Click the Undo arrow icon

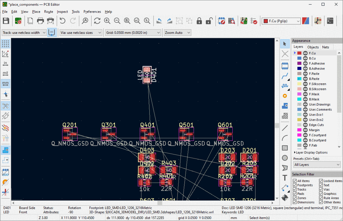coord(63,21)
